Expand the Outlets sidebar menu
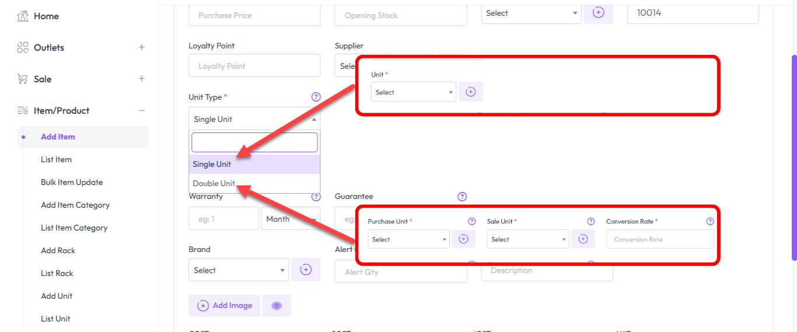Image resolution: width=797 pixels, height=332 pixels. (x=141, y=48)
